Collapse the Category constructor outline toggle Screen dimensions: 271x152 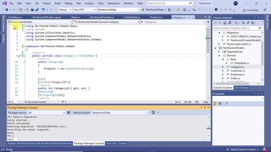click(25, 62)
